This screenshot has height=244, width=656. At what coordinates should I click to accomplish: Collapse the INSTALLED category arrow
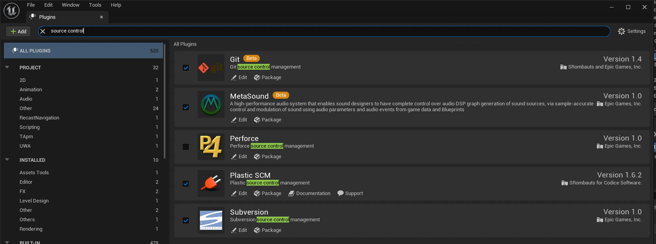(7, 159)
